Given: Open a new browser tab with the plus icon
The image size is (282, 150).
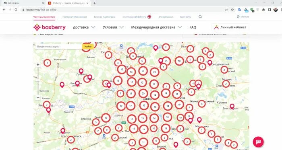Looking at the screenshot, I should click(x=95, y=3).
